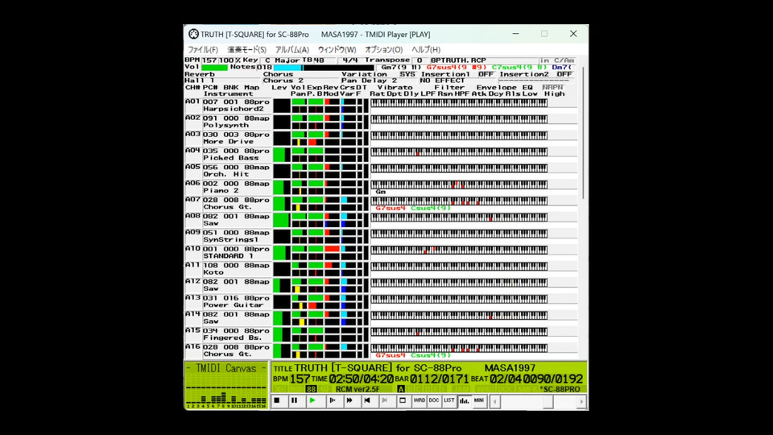Click the 8PTRUTH.RCP file name
This screenshot has height=435, width=773.
pos(458,60)
